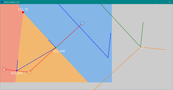173x90 pixels.
Task: Click the orange line extending right from origin
Action: tap(153, 48)
